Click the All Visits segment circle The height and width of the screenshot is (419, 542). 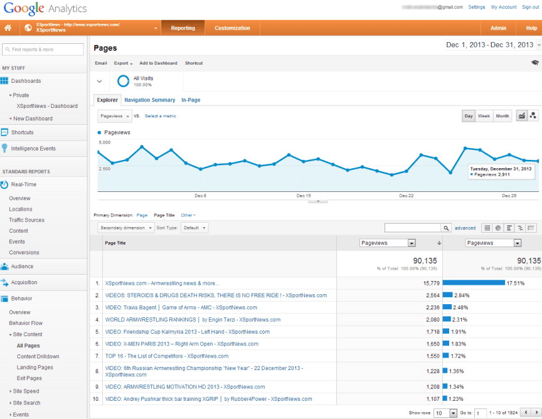123,82
